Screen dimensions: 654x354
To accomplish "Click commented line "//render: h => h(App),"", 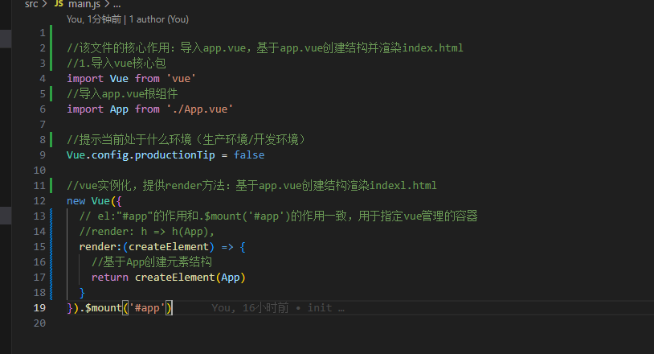I will point(146,231).
